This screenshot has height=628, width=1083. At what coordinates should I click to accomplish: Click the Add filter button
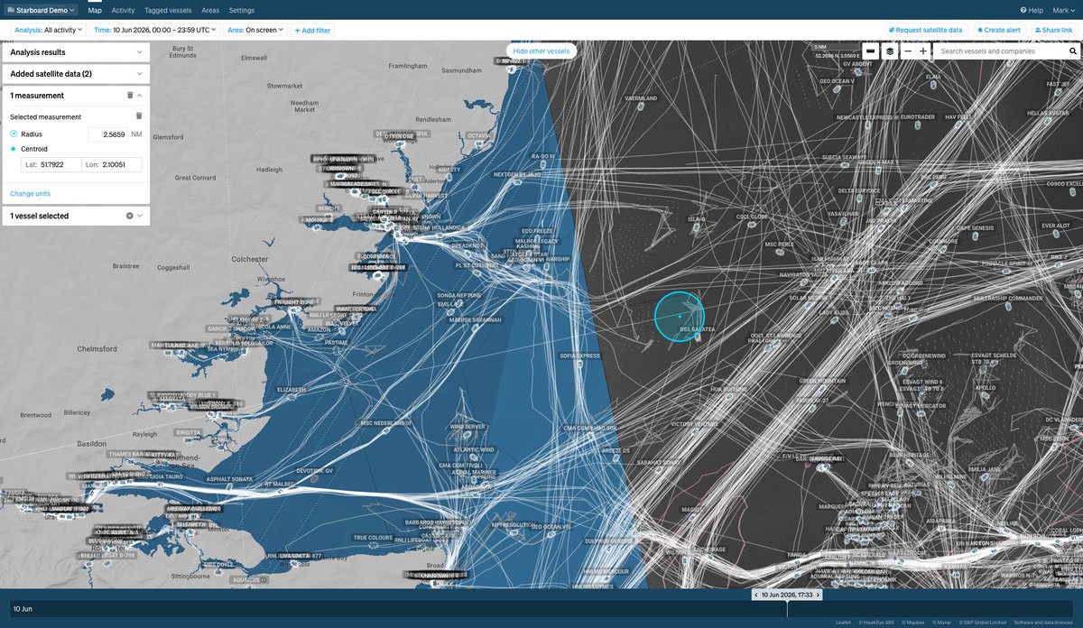tap(312, 30)
